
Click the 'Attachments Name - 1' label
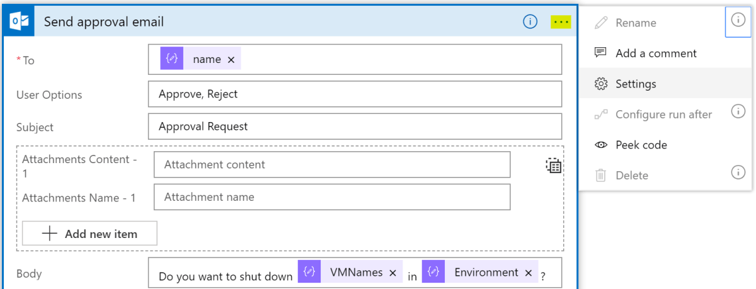79,198
